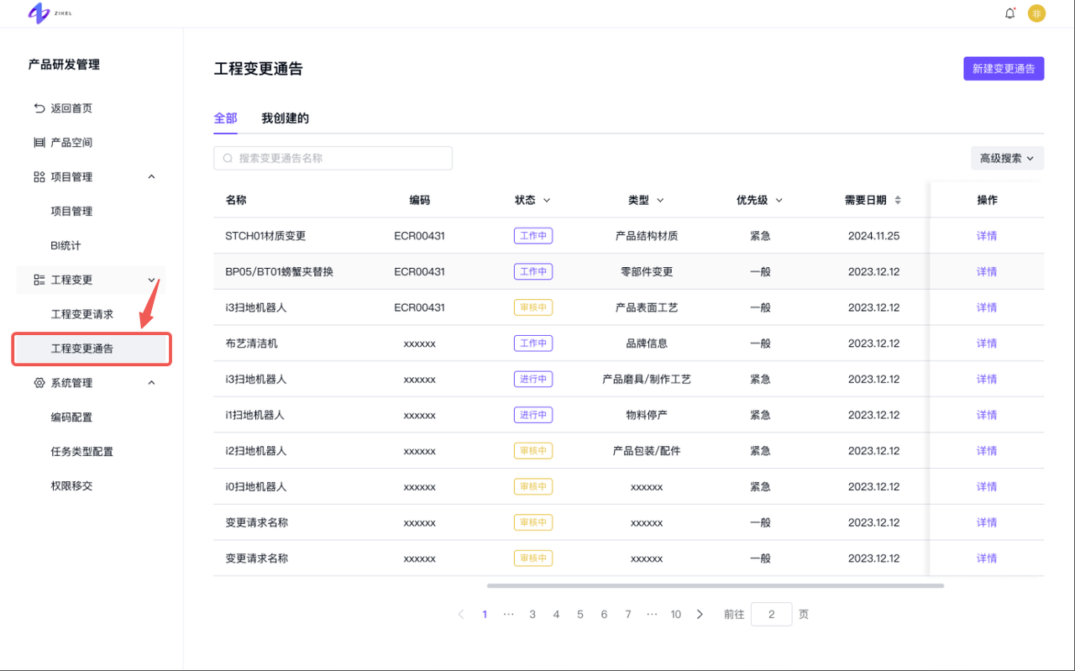Open the 高级搜索 dropdown
Image resolution: width=1075 pixels, height=671 pixels.
tap(1007, 158)
